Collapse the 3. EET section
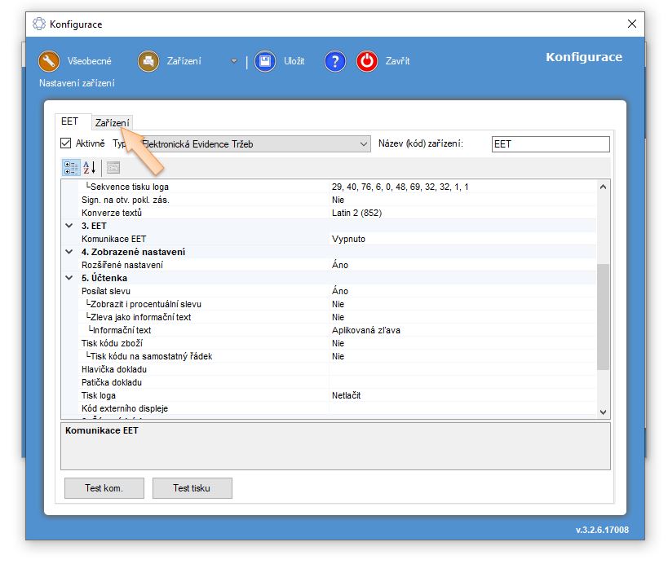The image size is (668, 564). pyautogui.click(x=69, y=226)
